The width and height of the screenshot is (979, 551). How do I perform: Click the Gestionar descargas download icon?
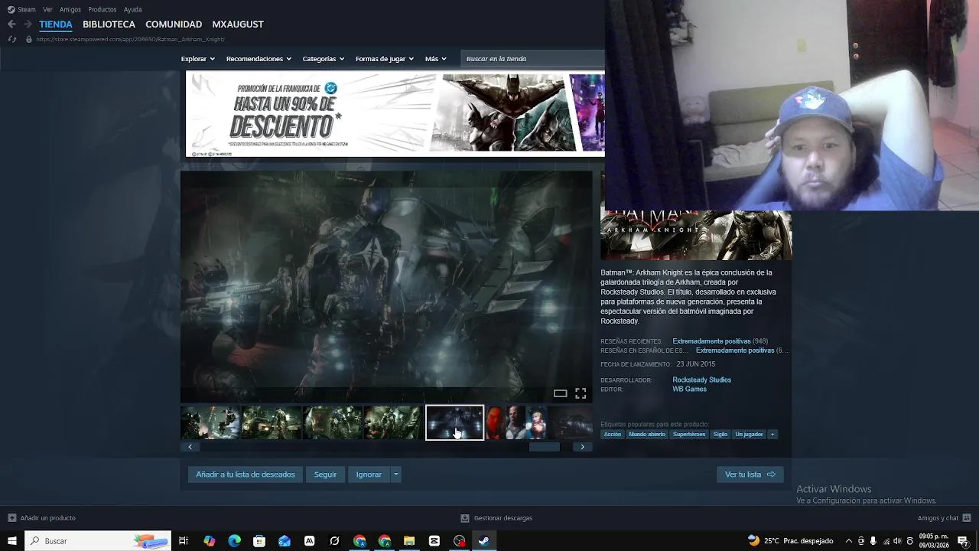click(x=464, y=518)
